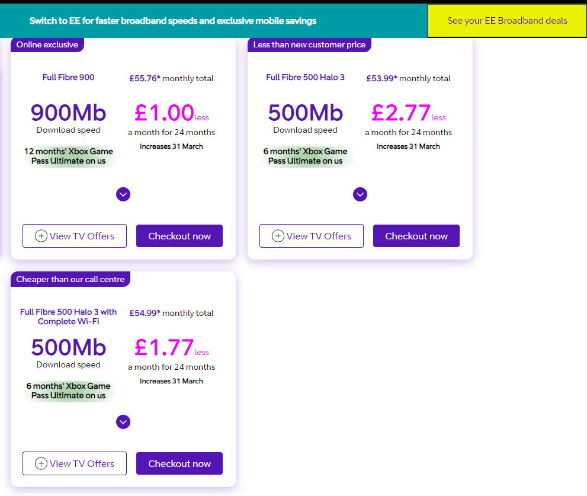Click the plus icon for Full Fibre 500 Halo 3 TV offers
The width and height of the screenshot is (587, 496).
pos(278,236)
